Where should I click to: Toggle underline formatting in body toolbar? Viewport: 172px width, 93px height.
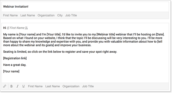point(23,86)
